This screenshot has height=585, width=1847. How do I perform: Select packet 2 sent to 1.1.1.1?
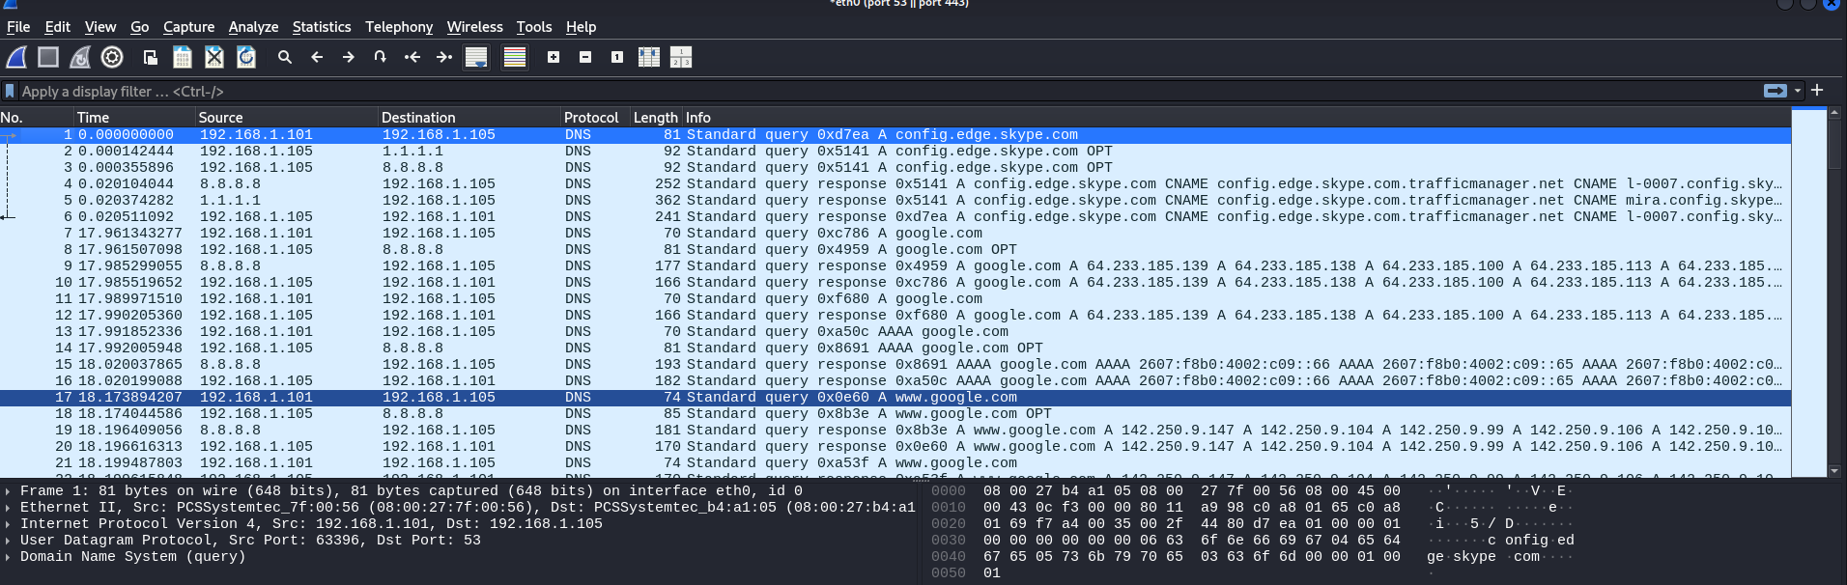point(895,152)
